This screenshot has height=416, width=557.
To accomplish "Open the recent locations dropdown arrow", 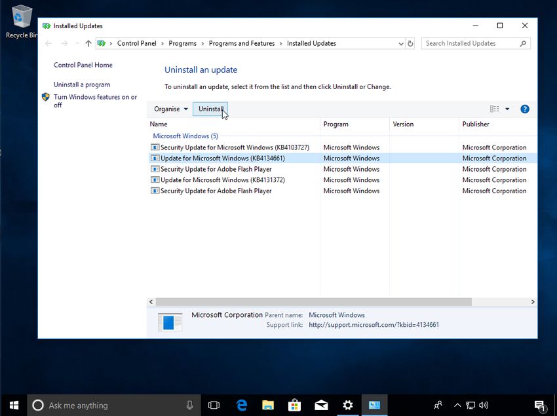I will [x=77, y=43].
